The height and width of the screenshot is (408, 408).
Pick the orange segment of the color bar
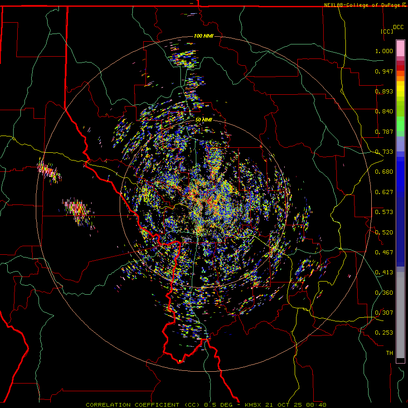coord(400,78)
